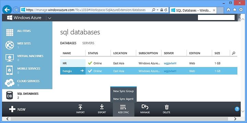This screenshot has width=247, height=123.
Task: Sort by the EDITION column header
Action: point(195,53)
